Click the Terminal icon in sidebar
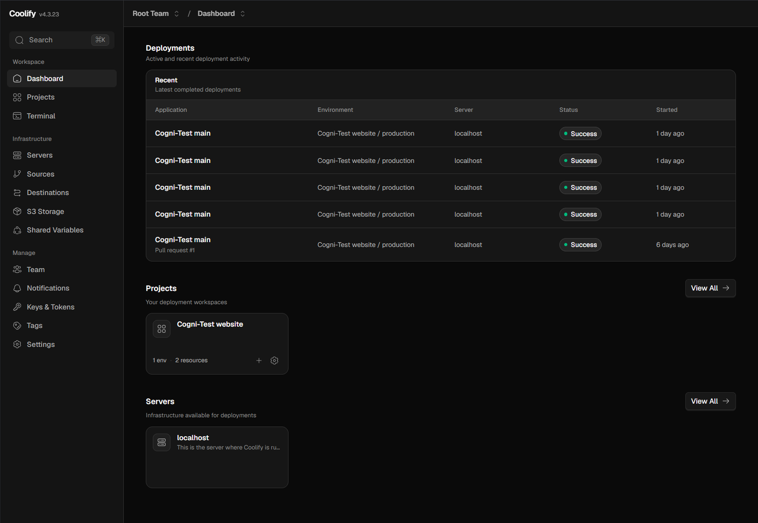This screenshot has width=758, height=523. 17,116
